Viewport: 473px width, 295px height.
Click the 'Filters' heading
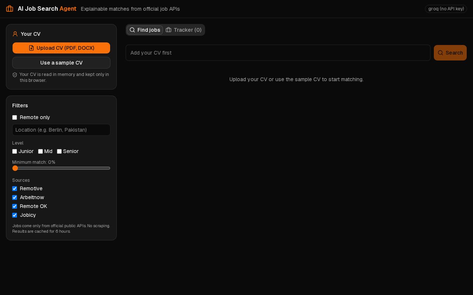(20, 105)
